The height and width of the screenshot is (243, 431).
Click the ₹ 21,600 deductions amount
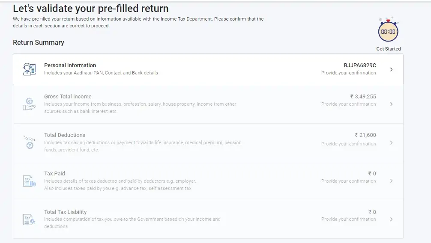tap(365, 135)
